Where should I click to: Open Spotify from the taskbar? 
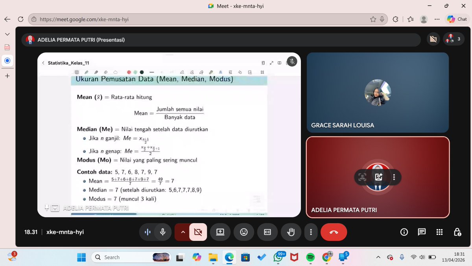(x=310, y=257)
